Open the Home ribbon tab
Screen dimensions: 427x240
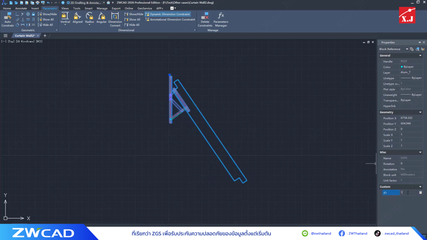(7, 8)
